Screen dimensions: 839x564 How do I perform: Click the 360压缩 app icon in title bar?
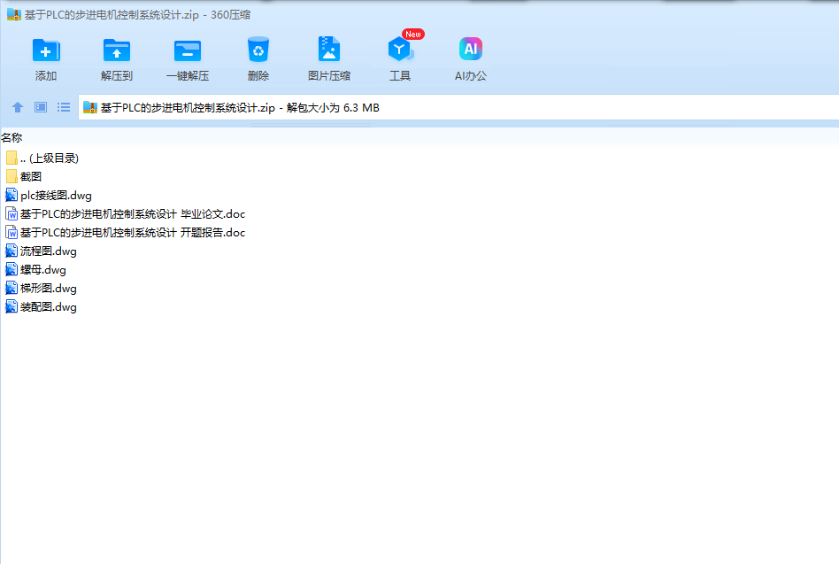coord(14,14)
